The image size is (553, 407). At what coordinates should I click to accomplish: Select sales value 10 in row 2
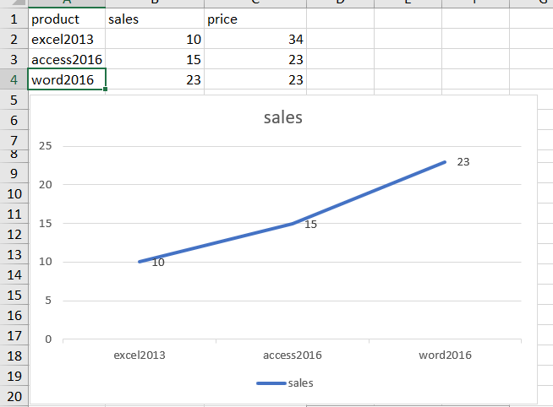point(155,39)
